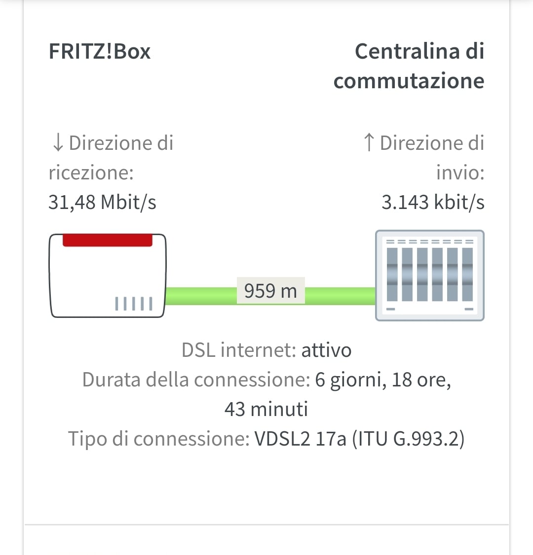
Task: Click the red stripe on router icon
Action: [108, 240]
